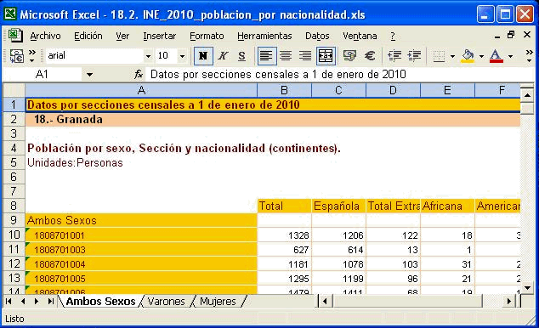Toggle merge and center cells

point(326,56)
